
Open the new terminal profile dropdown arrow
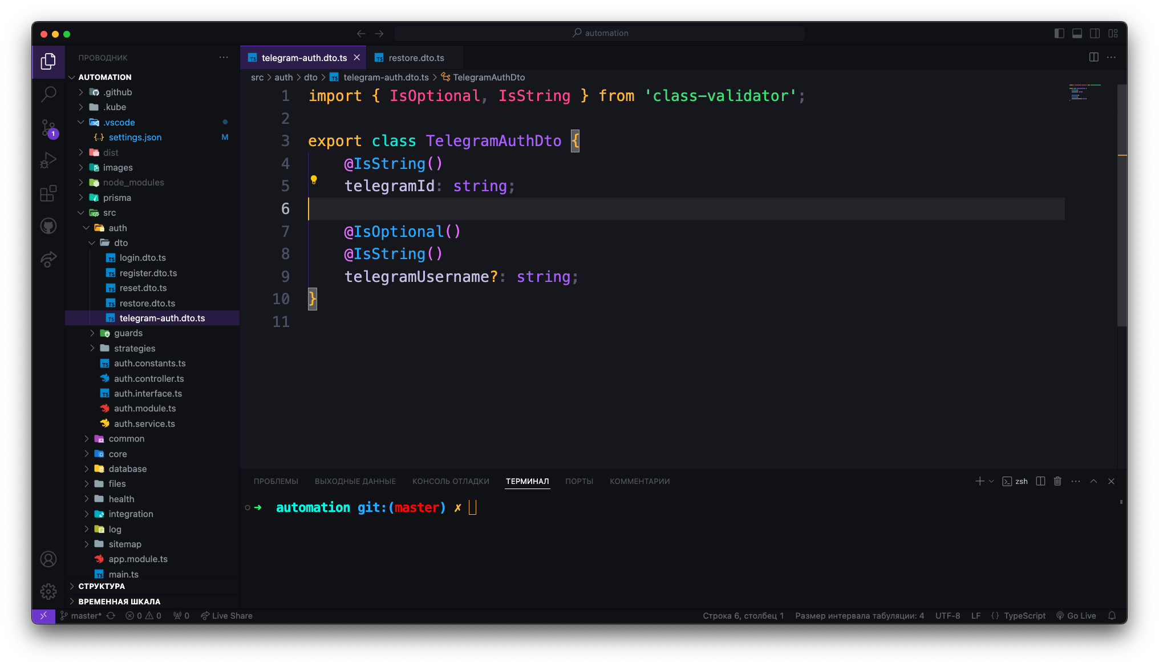tap(991, 481)
